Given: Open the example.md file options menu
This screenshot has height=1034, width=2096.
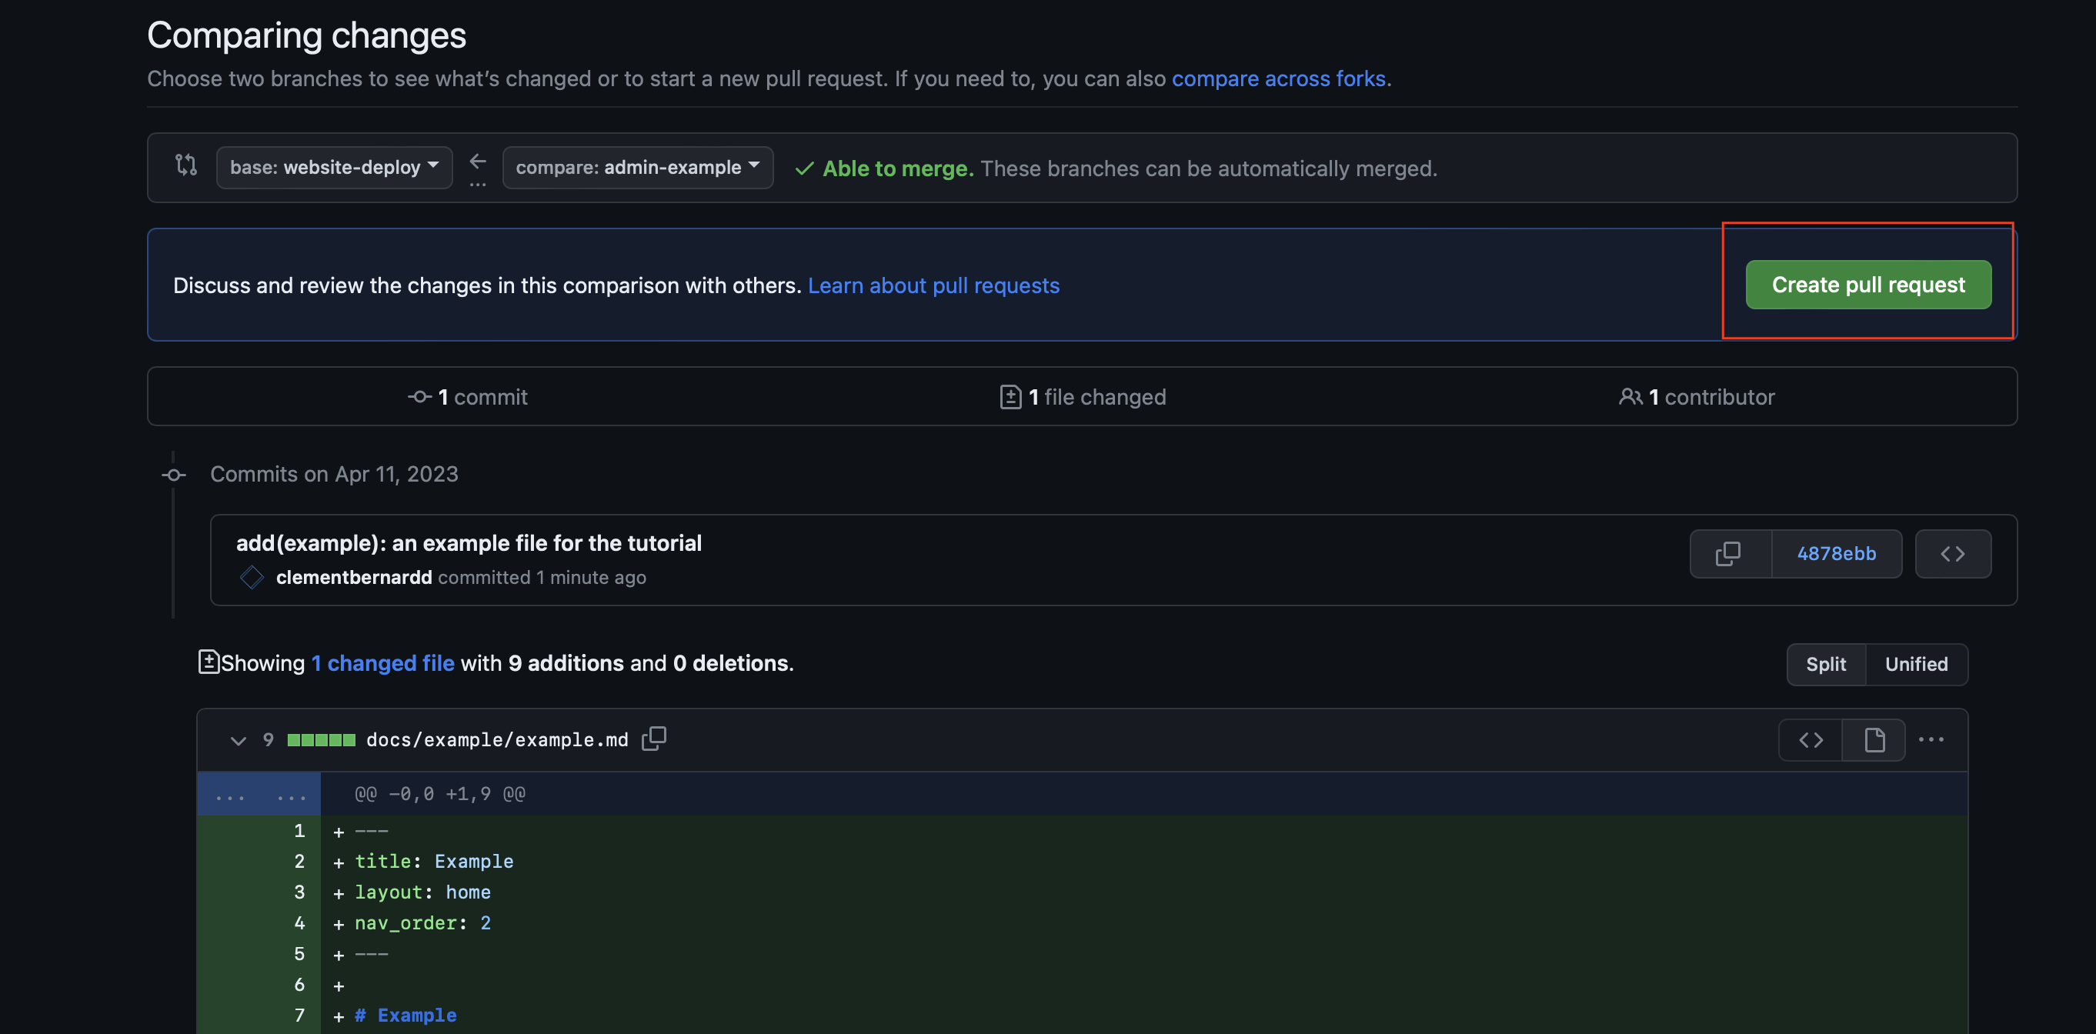Looking at the screenshot, I should coord(1931,739).
